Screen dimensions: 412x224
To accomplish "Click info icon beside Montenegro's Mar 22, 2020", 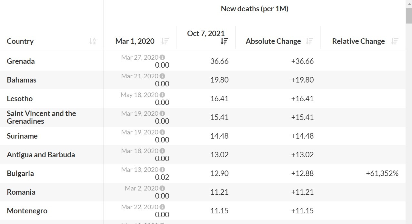I will point(162,207).
